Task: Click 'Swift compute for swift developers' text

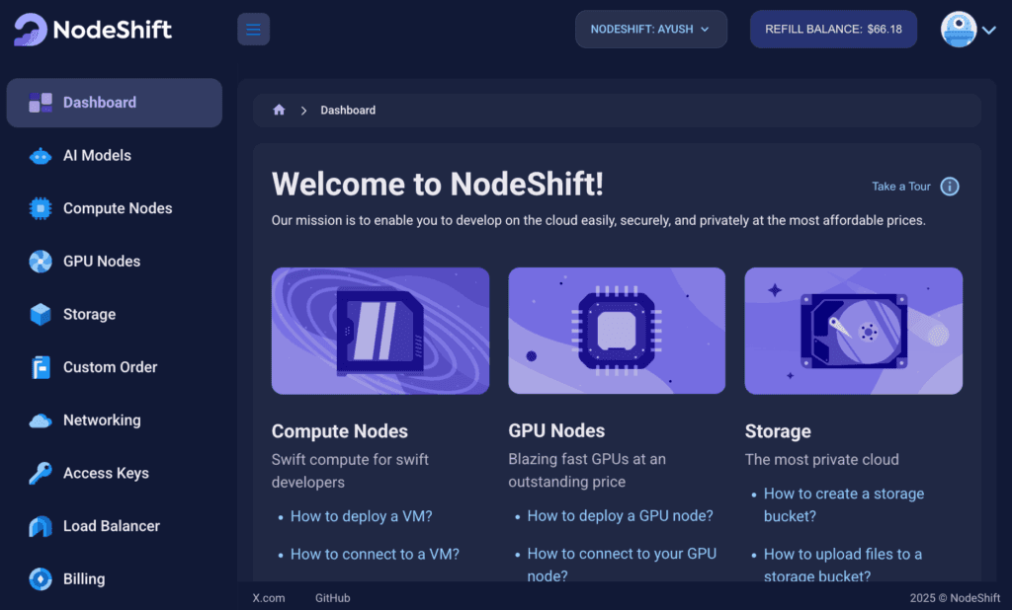Action: [350, 471]
